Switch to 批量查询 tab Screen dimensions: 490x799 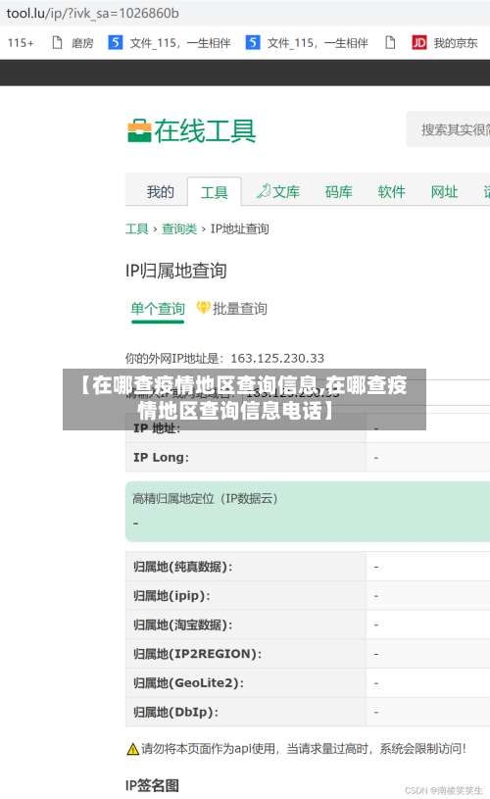click(x=239, y=308)
